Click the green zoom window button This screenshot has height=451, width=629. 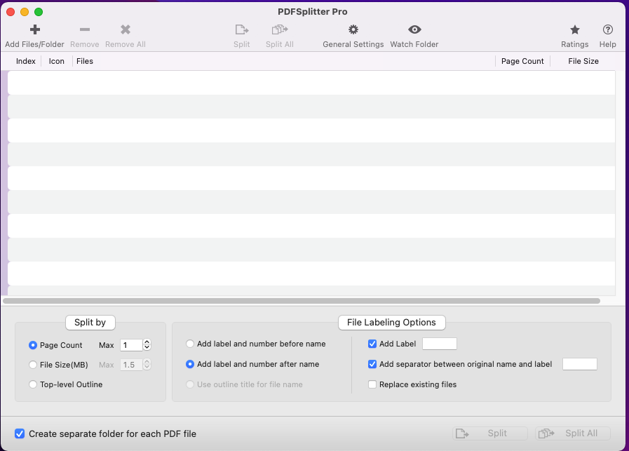click(39, 12)
